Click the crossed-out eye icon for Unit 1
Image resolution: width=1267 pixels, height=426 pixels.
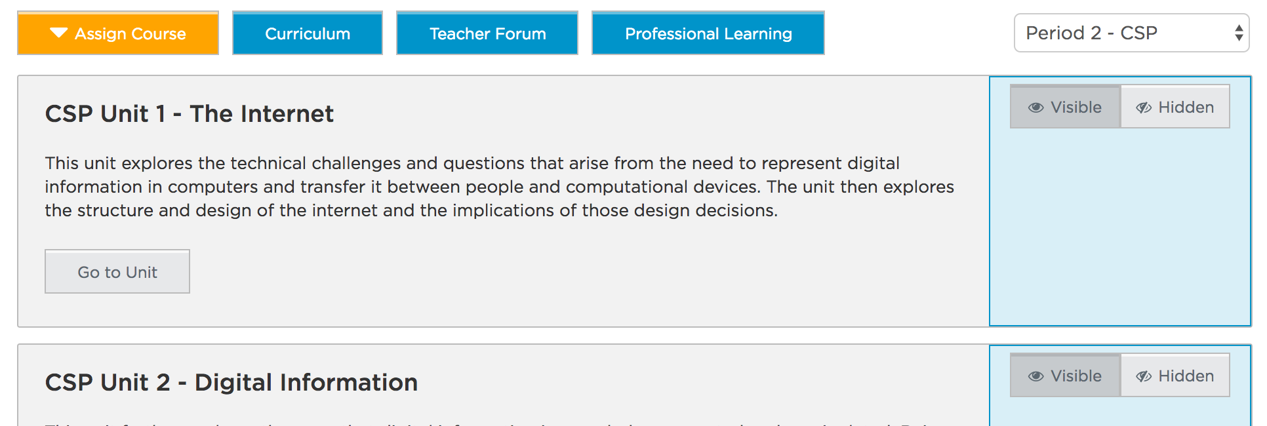[1144, 107]
